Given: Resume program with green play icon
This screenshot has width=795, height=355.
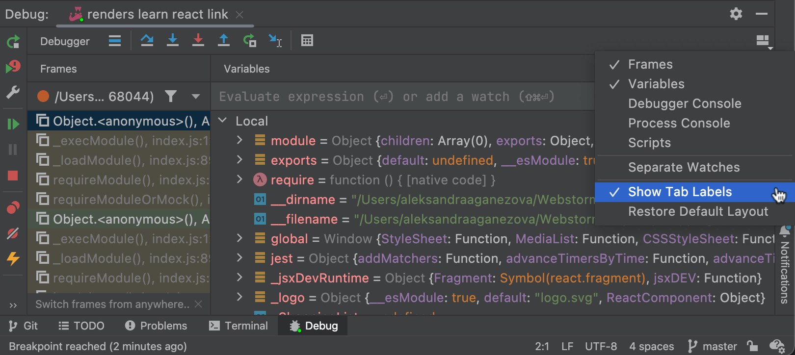Looking at the screenshot, I should (13, 124).
